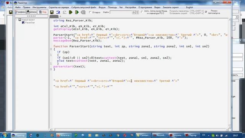Switch to Шпион mode
Screen dimensions: 245x138
click(31, 12)
